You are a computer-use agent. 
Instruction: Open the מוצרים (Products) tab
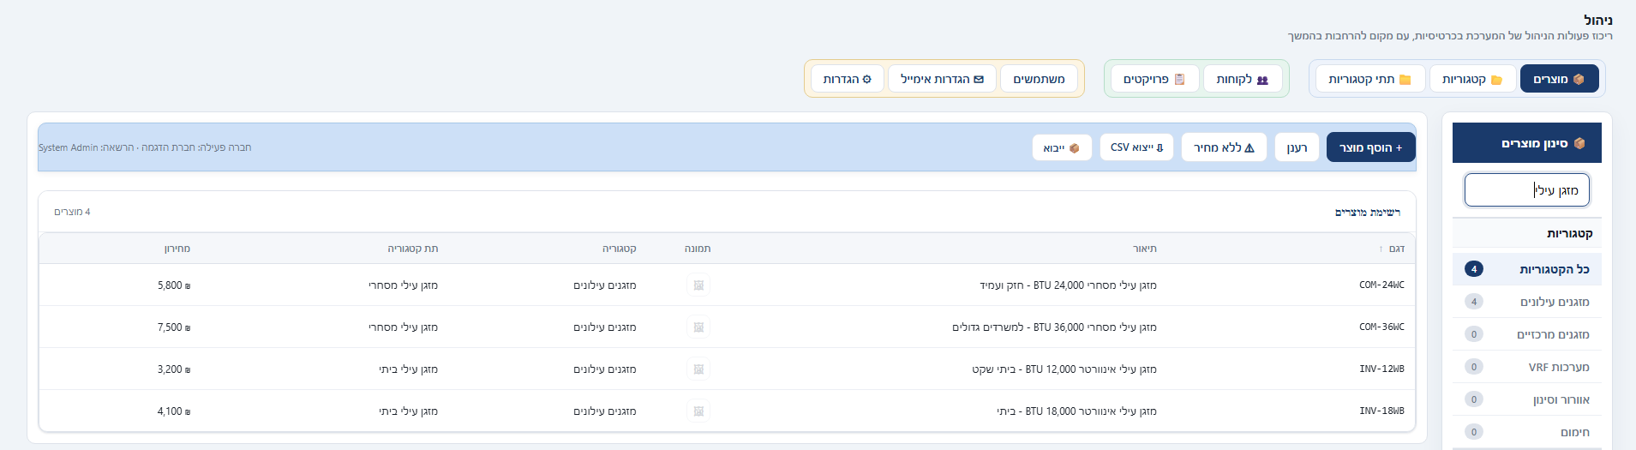point(1559,79)
